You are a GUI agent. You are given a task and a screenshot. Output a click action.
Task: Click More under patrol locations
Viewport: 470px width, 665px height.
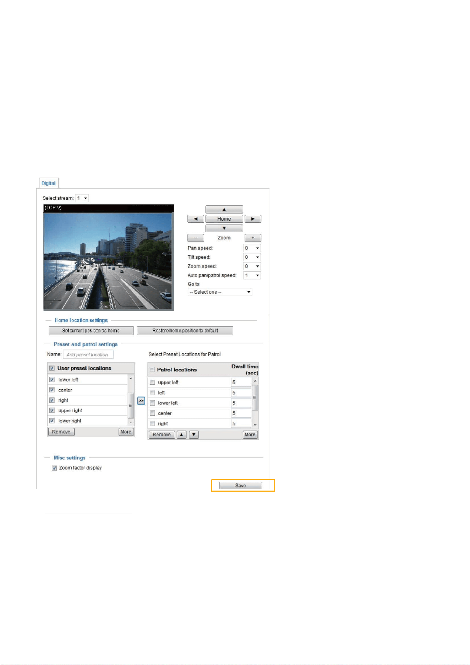click(x=250, y=434)
